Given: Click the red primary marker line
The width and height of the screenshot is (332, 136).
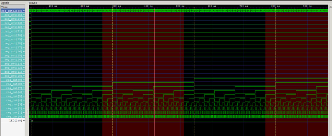Looking at the screenshot, I should [154, 72].
